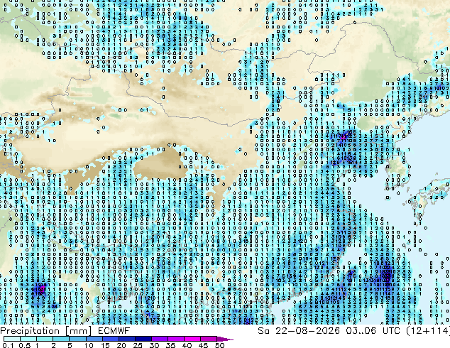
Task: Click the '0.1' legend value
Action: point(8,345)
